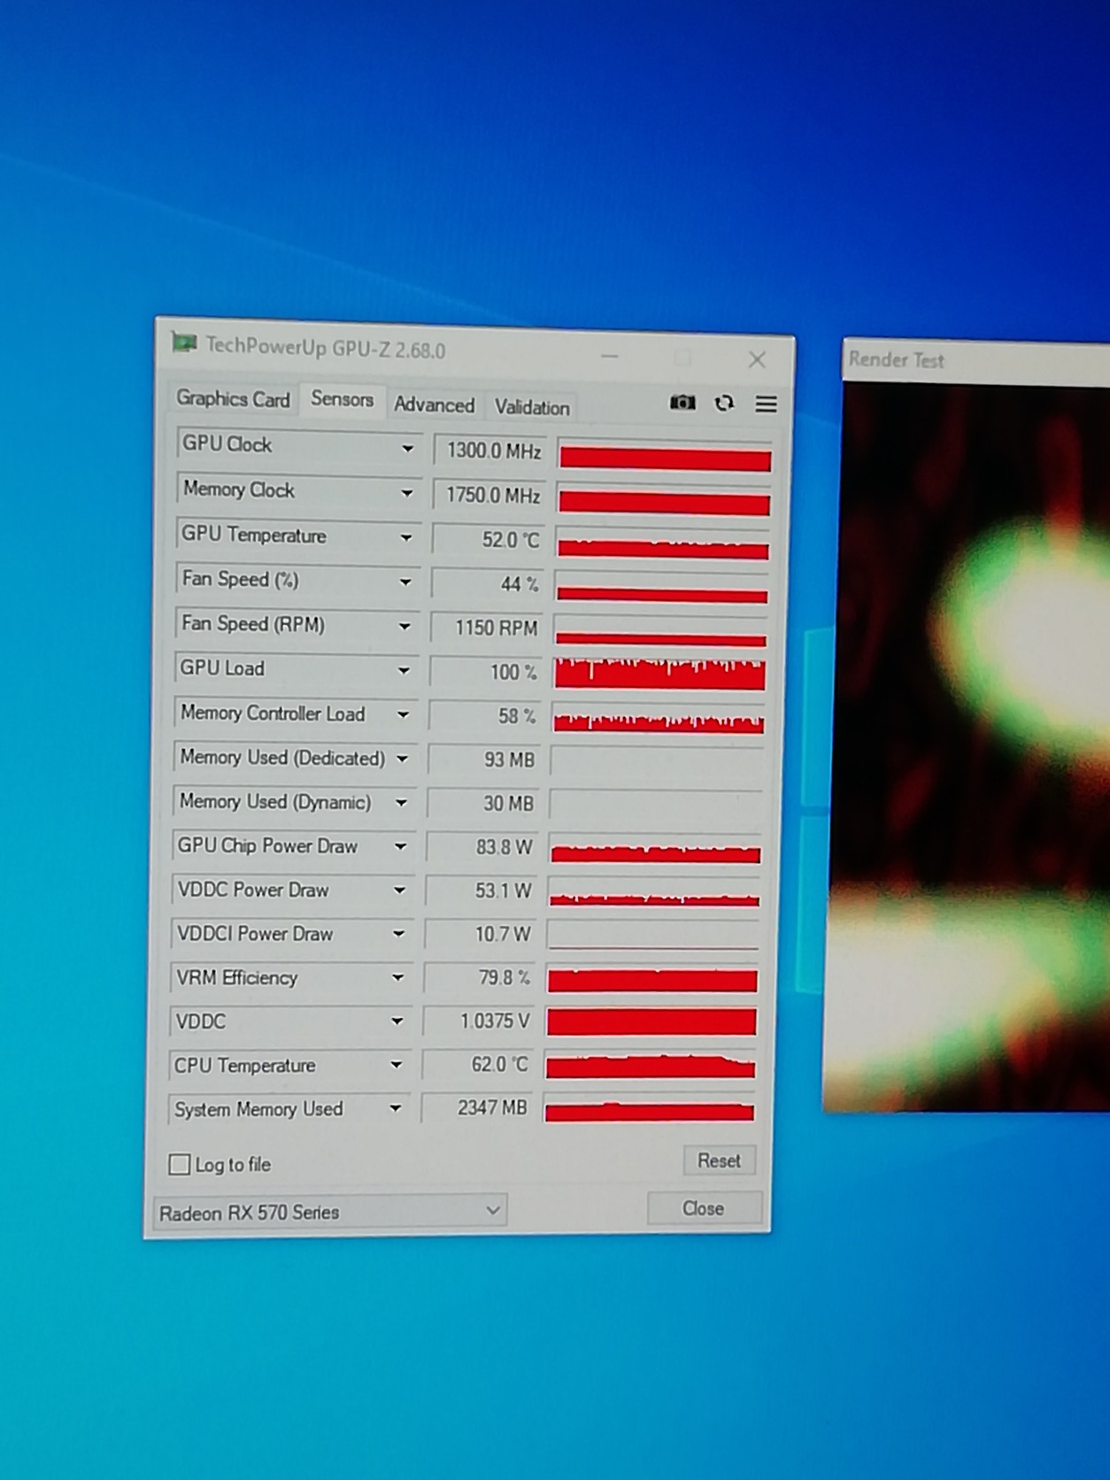Open the GPU-Z hamburger menu icon
This screenshot has height=1480, width=1110.
click(x=766, y=405)
